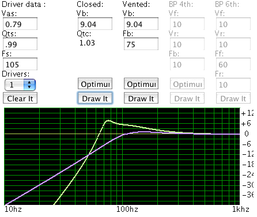Click the Vented box Draw It button
This screenshot has width=257, height=217.
(x=141, y=98)
